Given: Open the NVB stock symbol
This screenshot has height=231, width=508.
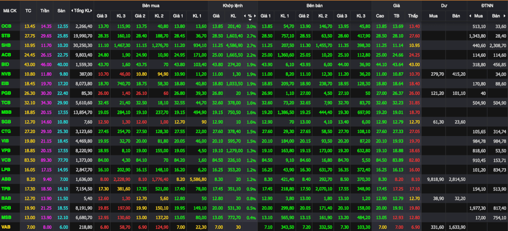Looking at the screenshot, I should [x=5, y=74].
